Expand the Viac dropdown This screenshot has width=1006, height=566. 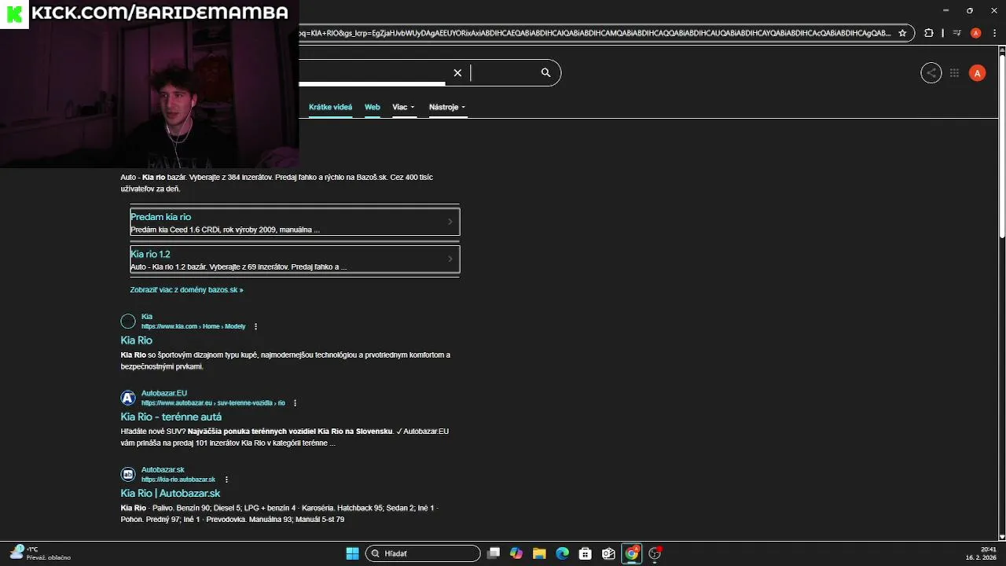point(403,107)
